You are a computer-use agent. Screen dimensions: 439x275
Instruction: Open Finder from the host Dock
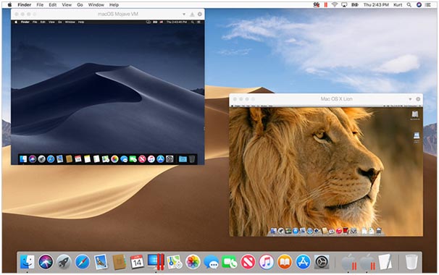point(27,262)
